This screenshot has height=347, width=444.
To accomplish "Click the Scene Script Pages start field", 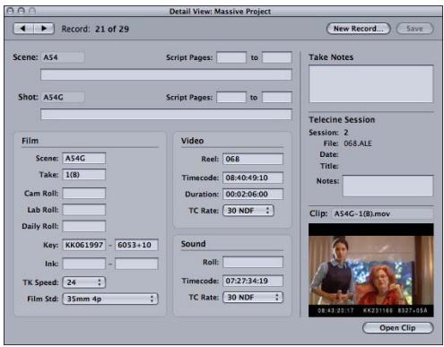I will pos(231,57).
